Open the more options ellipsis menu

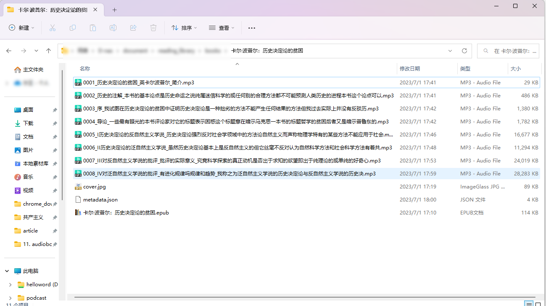point(252,28)
